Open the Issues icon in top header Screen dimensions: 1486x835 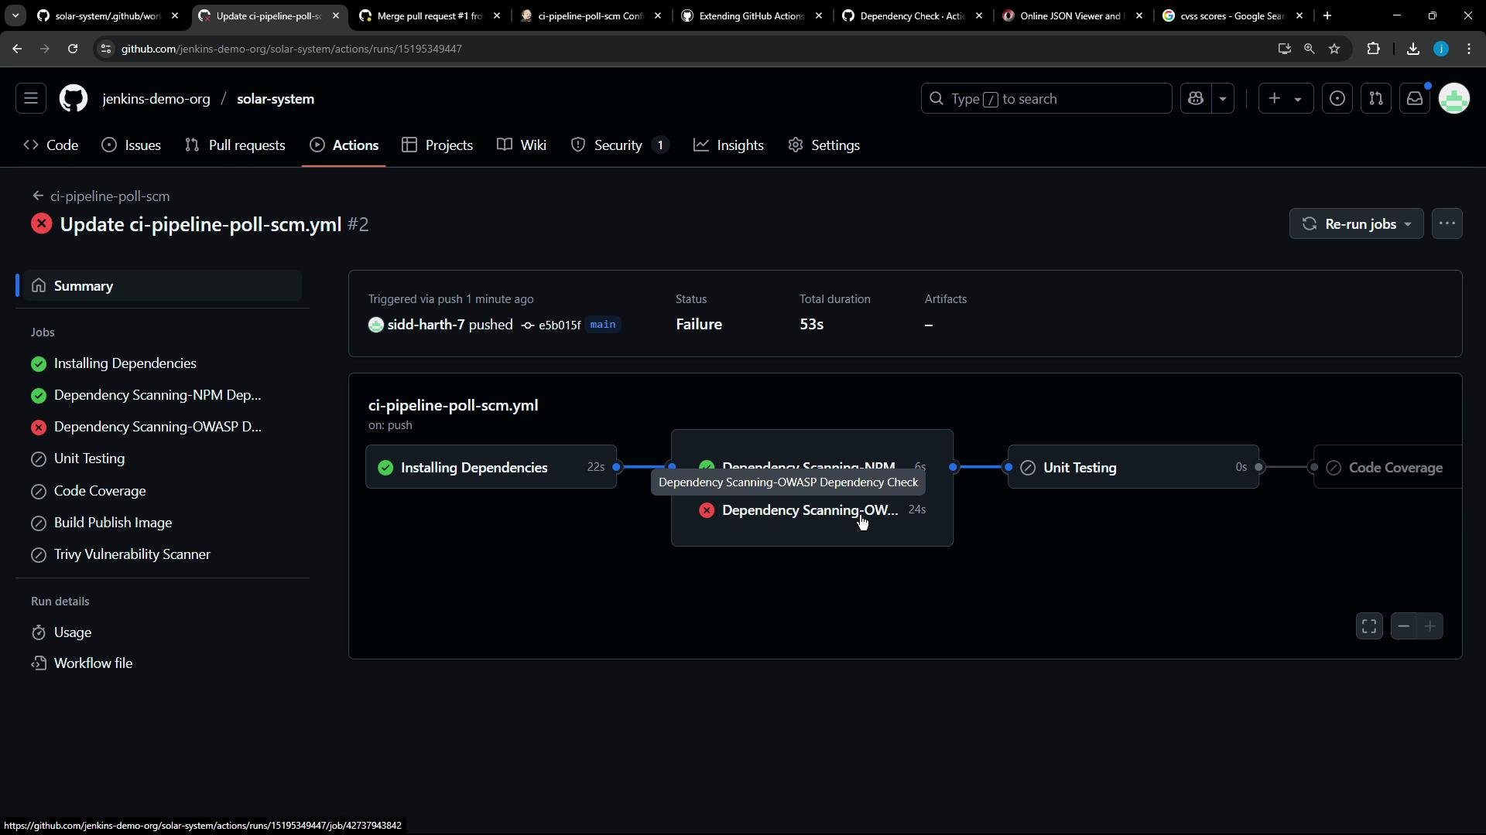coord(1337,99)
